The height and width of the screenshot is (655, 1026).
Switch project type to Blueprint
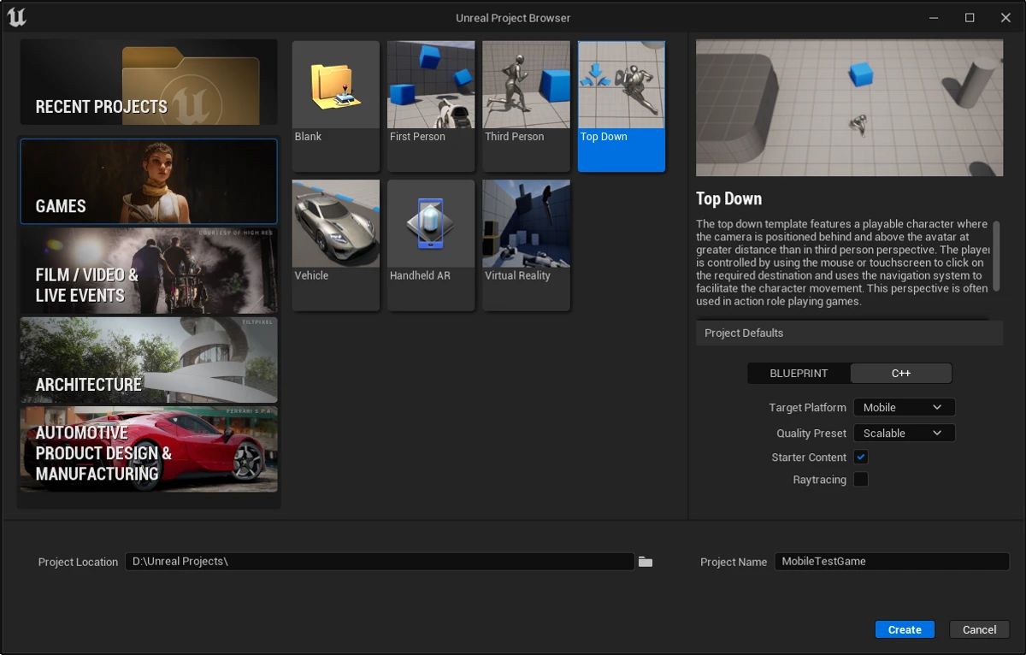[x=799, y=374]
